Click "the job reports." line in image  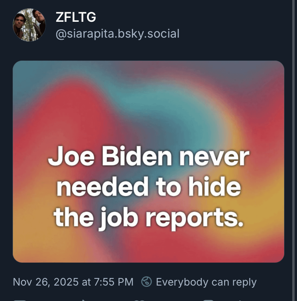click(148, 217)
